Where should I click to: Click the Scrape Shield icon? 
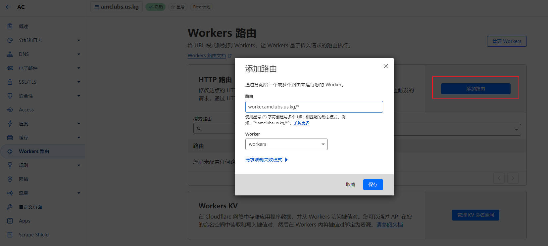pos(10,235)
